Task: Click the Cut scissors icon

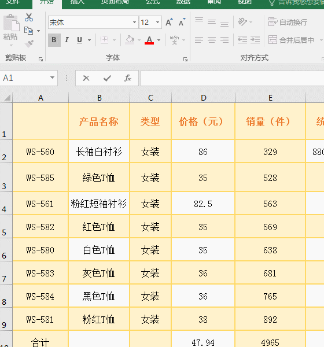Action: (x=29, y=17)
